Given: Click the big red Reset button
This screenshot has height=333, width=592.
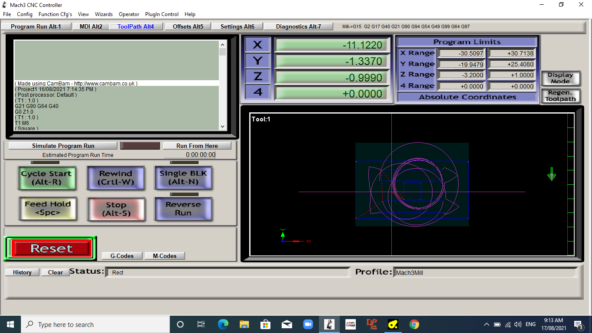Looking at the screenshot, I should [52, 248].
